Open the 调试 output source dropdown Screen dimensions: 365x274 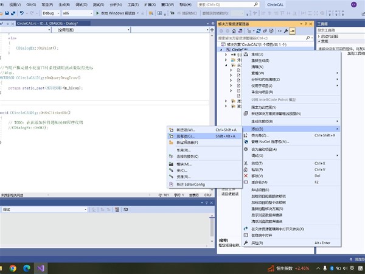click(x=44, y=209)
